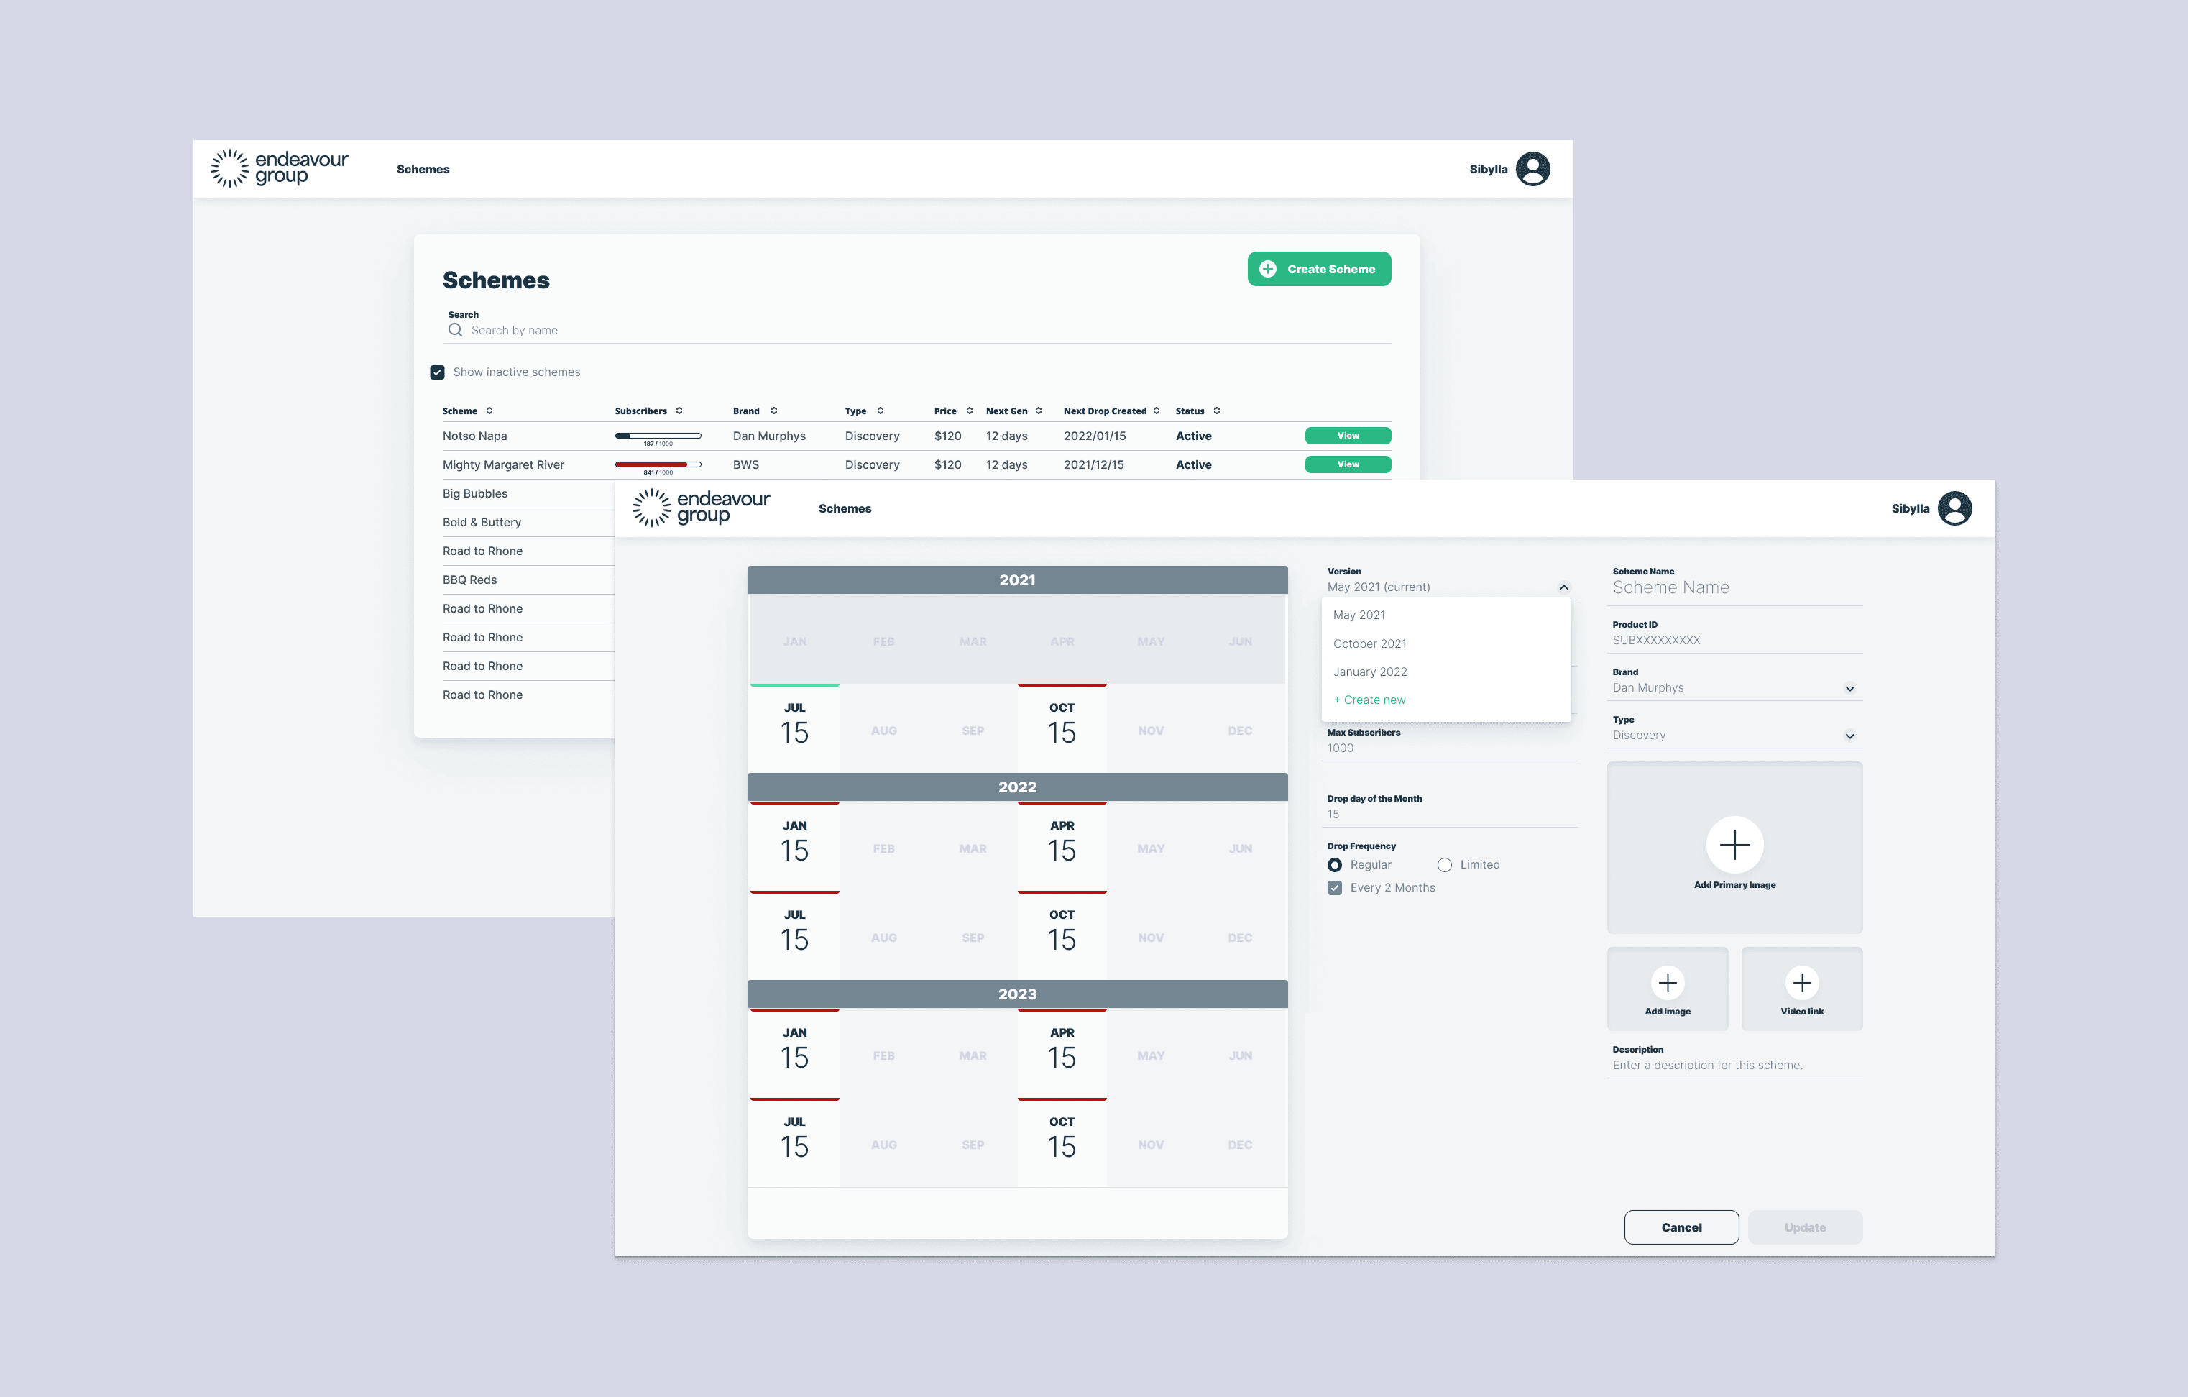Sort the table by Subscribers column
This screenshot has height=1397, width=2188.
[x=680, y=410]
